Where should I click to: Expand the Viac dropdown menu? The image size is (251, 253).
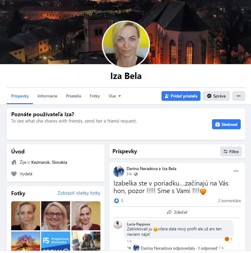[115, 96]
